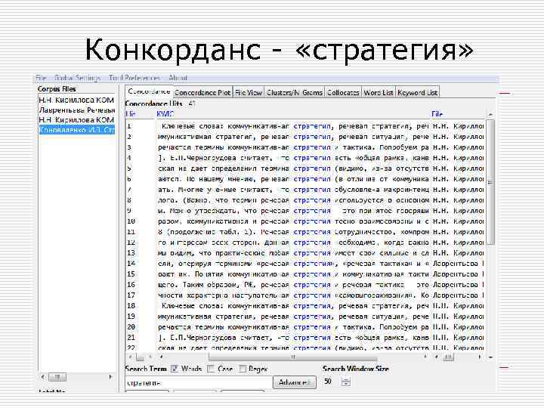Click the keyword in concordance line 8
Screen dimensions: 544x408
pos(311,200)
